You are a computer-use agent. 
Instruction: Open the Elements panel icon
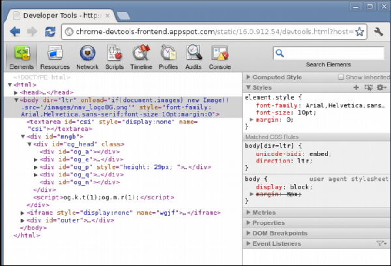(x=22, y=57)
